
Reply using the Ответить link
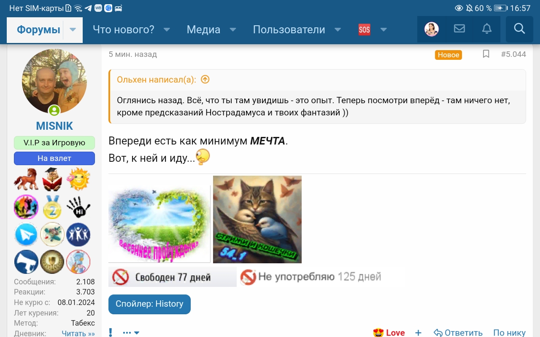[x=458, y=332]
